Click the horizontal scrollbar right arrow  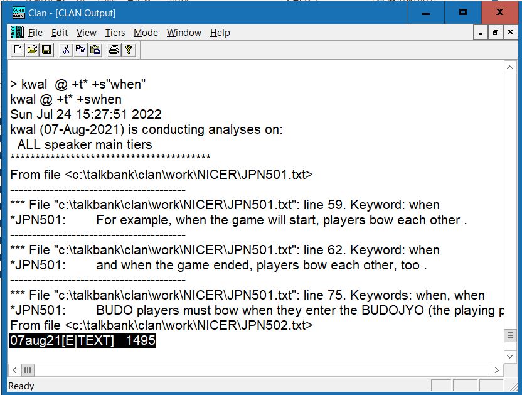pyautogui.click(x=497, y=371)
